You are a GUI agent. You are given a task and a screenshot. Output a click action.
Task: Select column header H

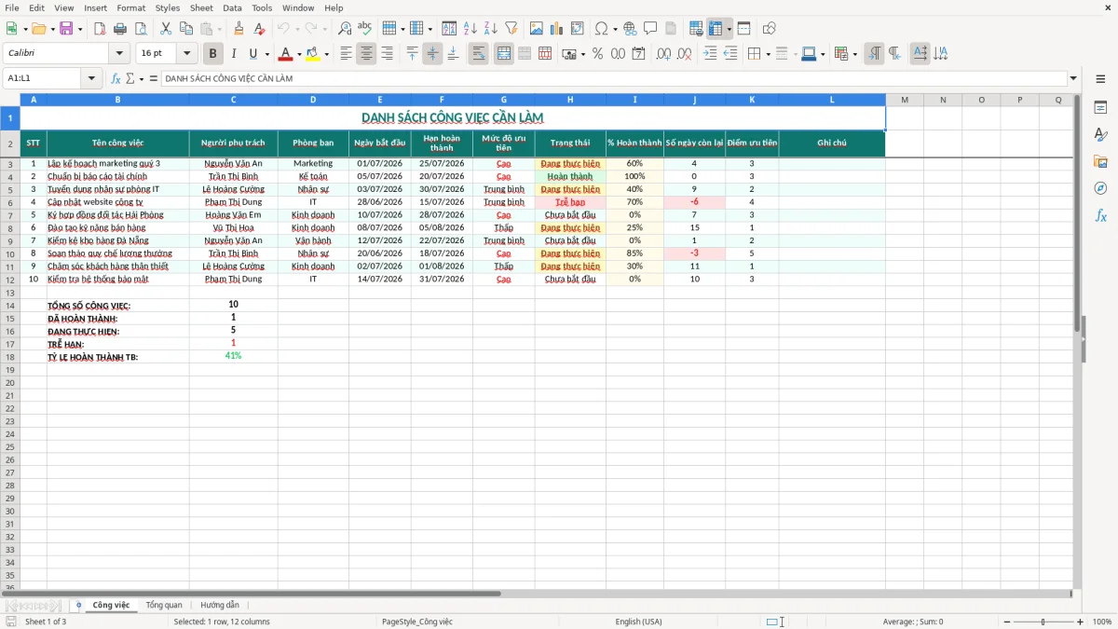click(570, 100)
